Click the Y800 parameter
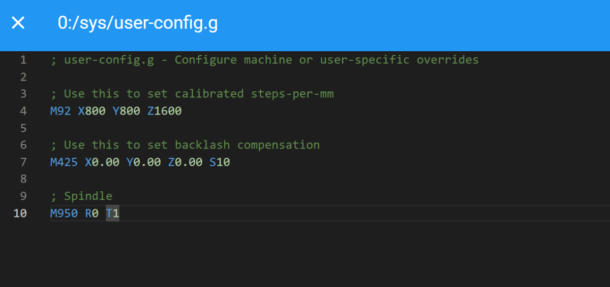Viewport: 610px width, 287px height. pyautogui.click(x=126, y=111)
